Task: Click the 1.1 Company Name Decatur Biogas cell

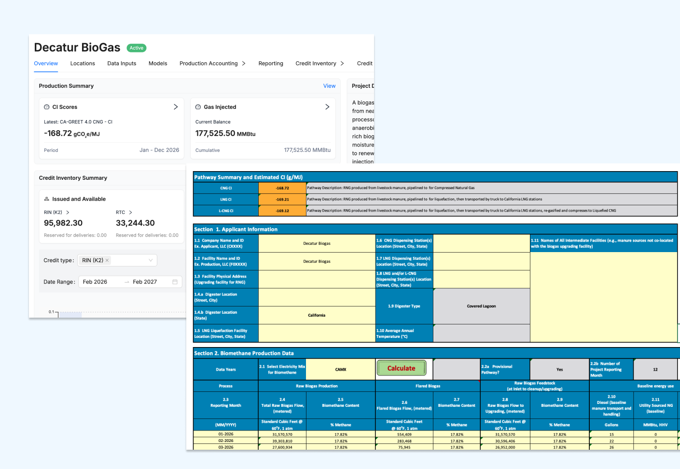Action: pos(317,243)
